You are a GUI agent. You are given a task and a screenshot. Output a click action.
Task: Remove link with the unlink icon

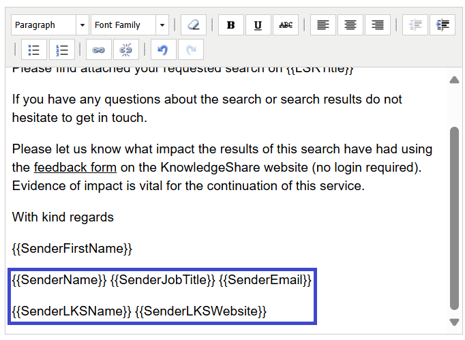[x=125, y=50]
